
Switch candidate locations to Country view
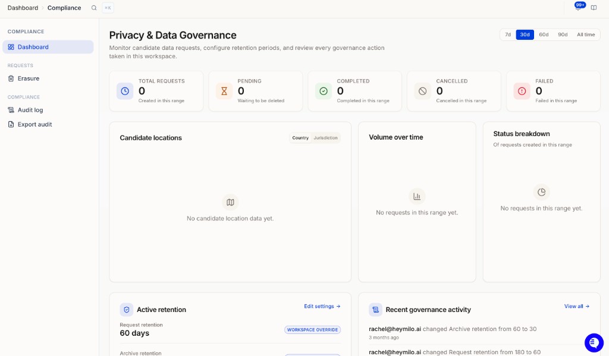(x=300, y=138)
